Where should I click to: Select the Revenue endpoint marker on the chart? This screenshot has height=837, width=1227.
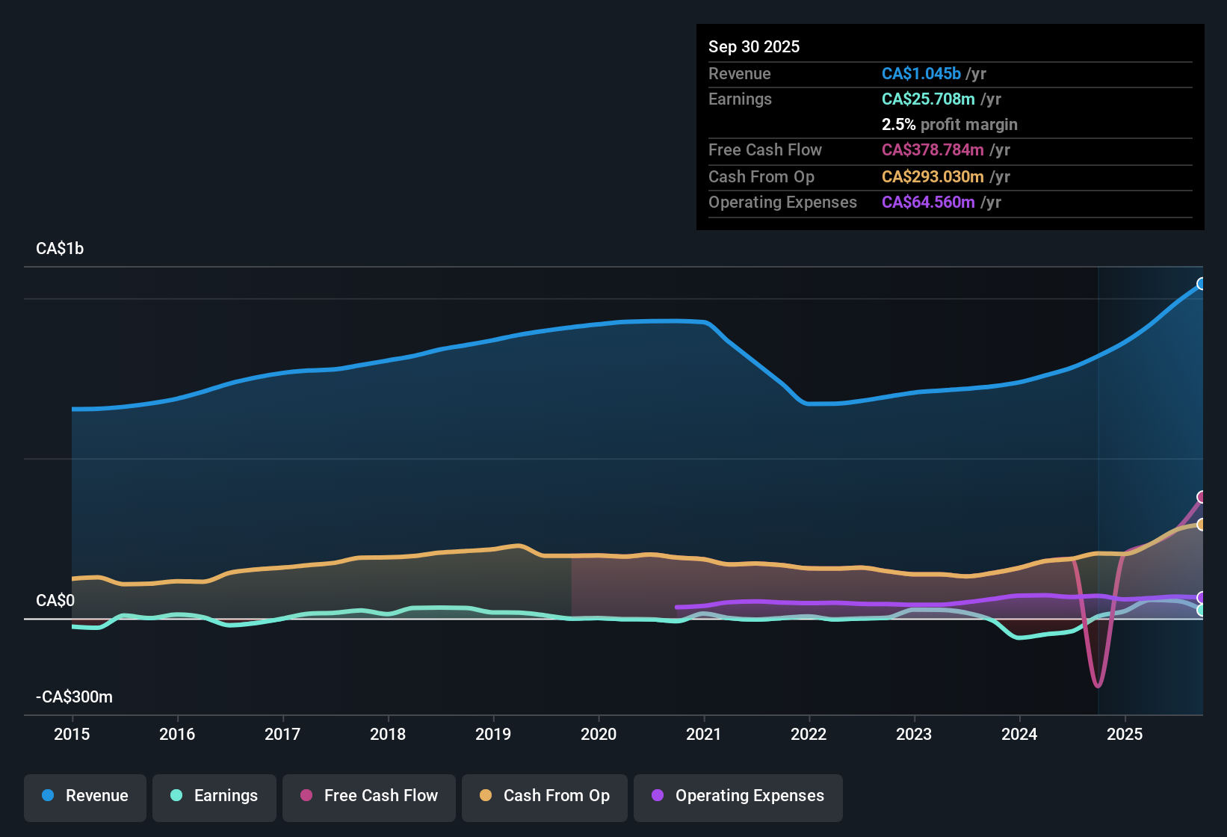[1202, 284]
